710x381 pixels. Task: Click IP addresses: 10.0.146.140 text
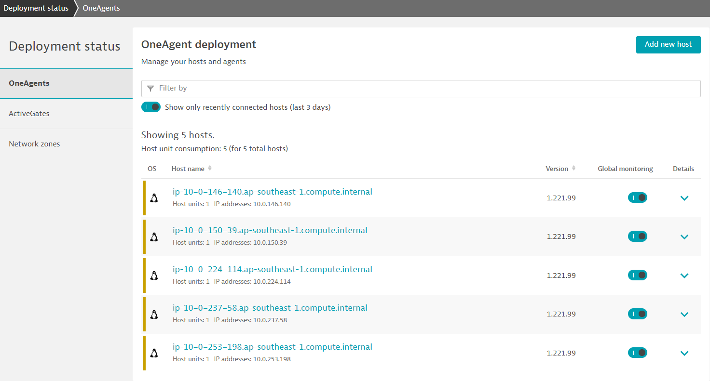(x=252, y=204)
